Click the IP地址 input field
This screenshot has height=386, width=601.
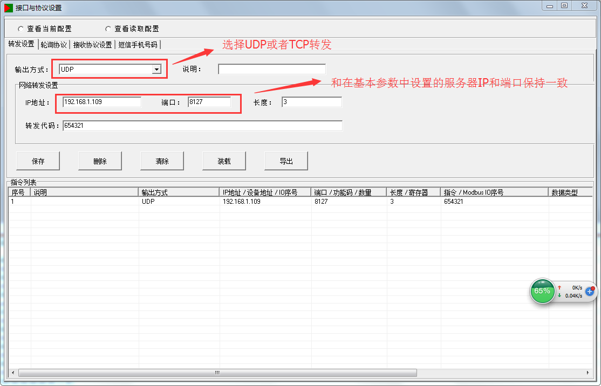tap(101, 102)
